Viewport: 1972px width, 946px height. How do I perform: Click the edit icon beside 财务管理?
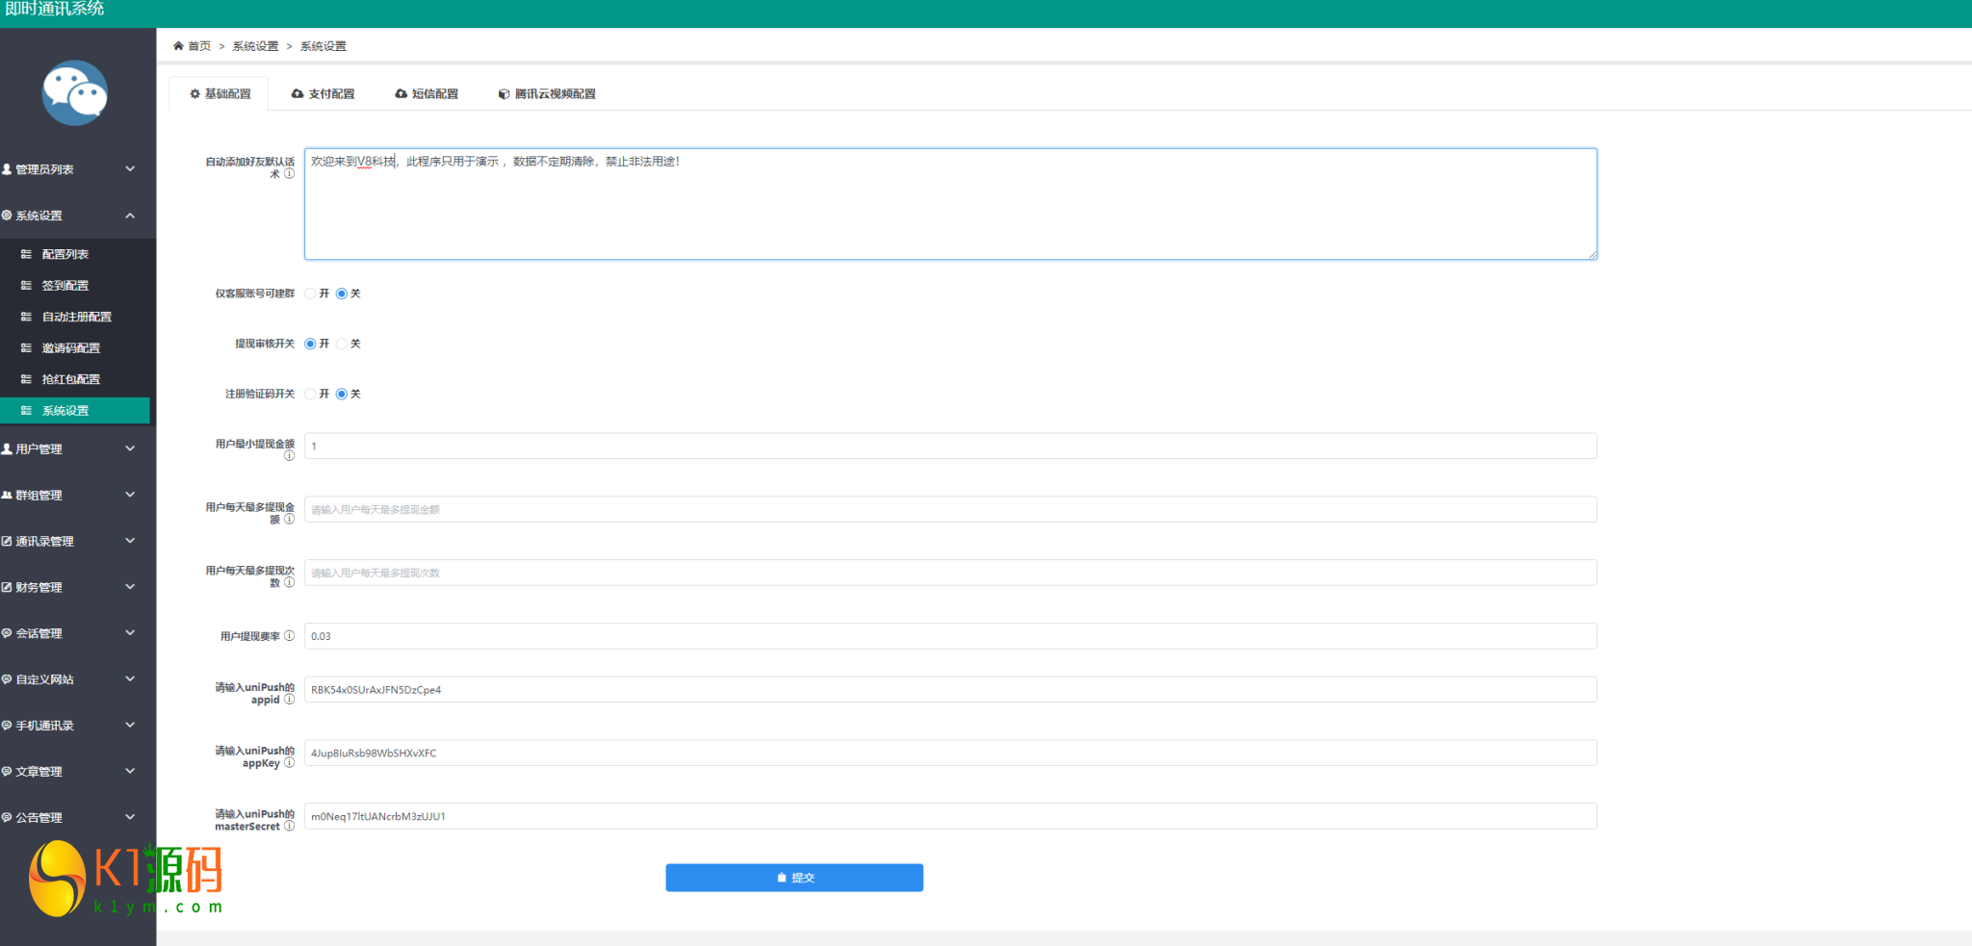click(x=7, y=588)
